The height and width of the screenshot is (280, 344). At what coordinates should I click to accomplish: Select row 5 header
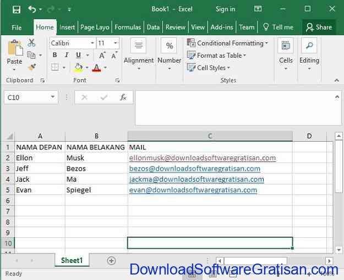(x=8, y=190)
